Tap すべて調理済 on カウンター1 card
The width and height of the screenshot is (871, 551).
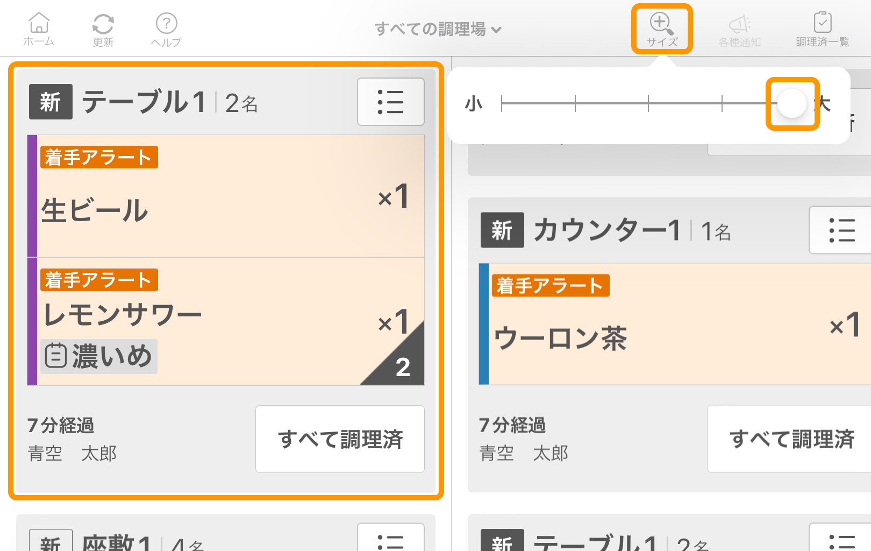789,439
